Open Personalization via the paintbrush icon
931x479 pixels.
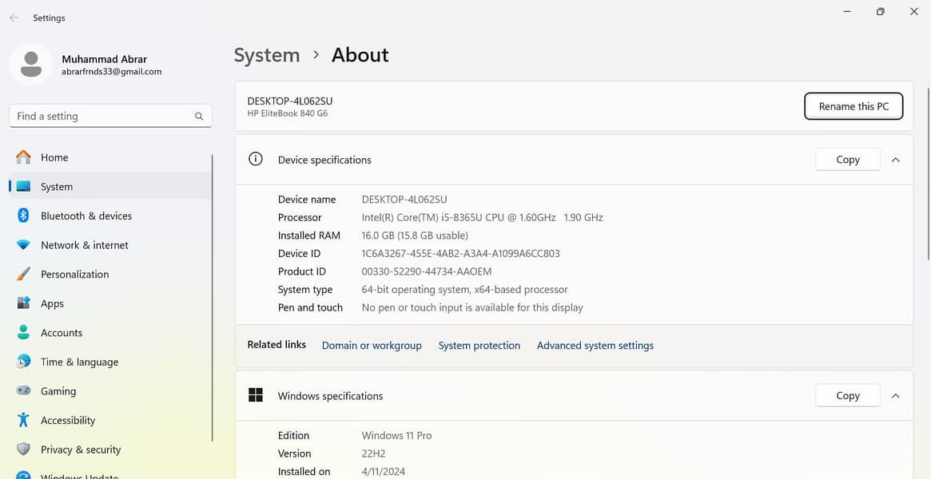(24, 274)
